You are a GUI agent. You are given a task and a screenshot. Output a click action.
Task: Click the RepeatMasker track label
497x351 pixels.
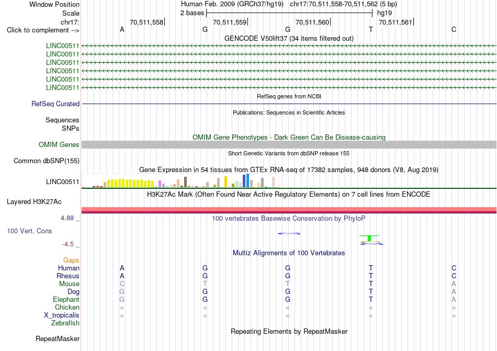(58, 338)
